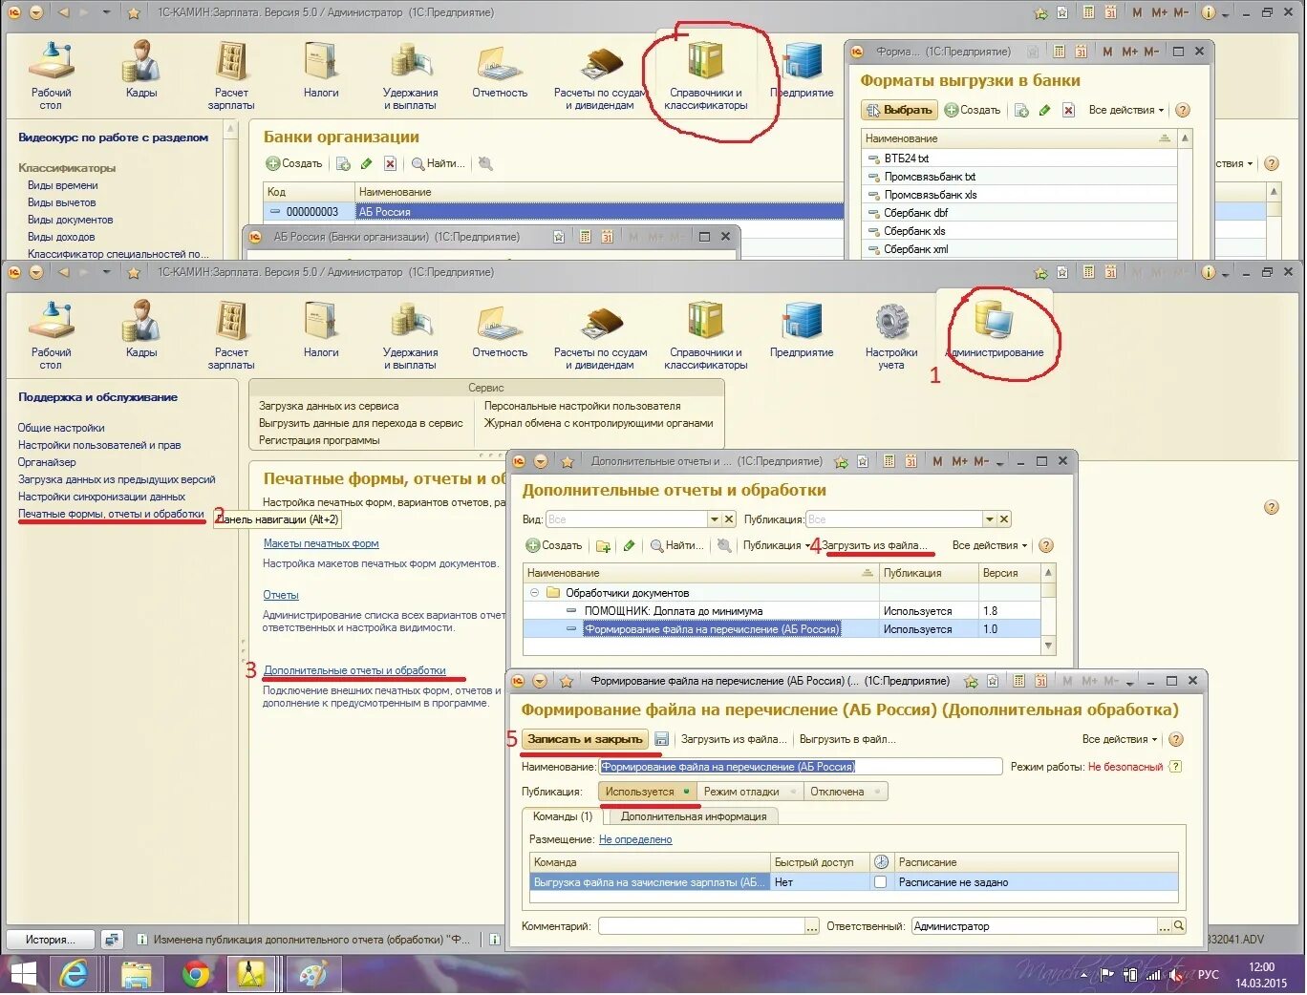
Task: Clear Вид filter with X button
Action: pos(729,519)
